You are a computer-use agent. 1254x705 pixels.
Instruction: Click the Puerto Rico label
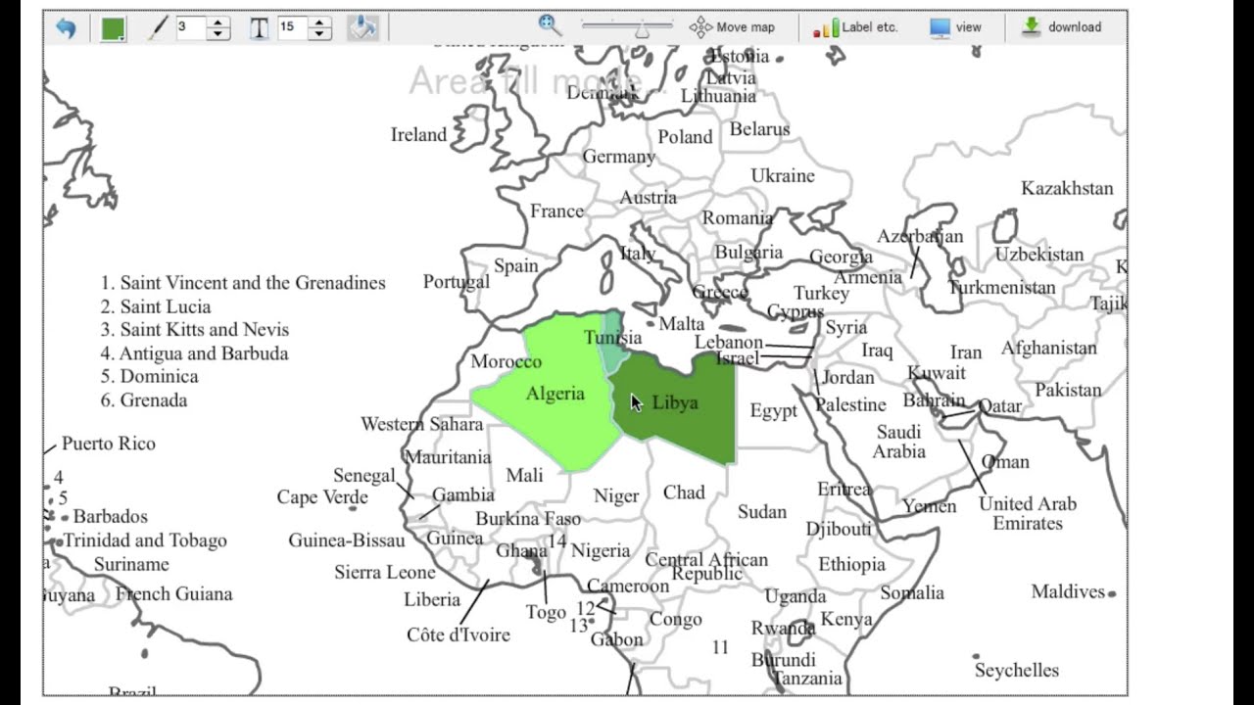[x=109, y=444]
